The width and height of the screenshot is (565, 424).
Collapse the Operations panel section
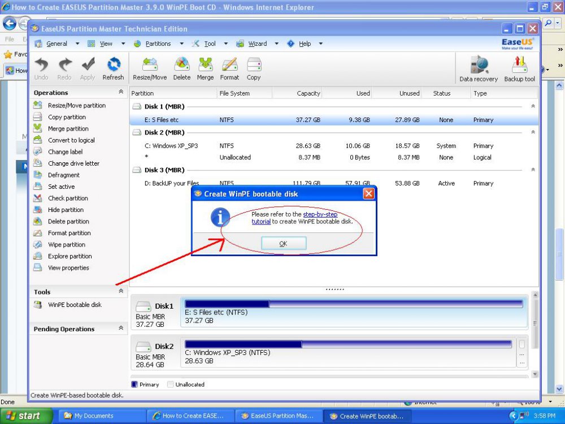(121, 92)
